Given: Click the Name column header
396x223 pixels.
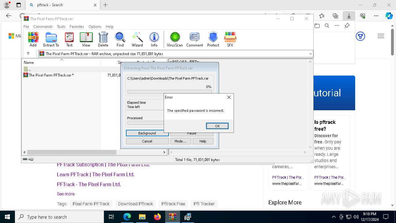Looking at the screenshot, I should pyautogui.click(x=61, y=62).
